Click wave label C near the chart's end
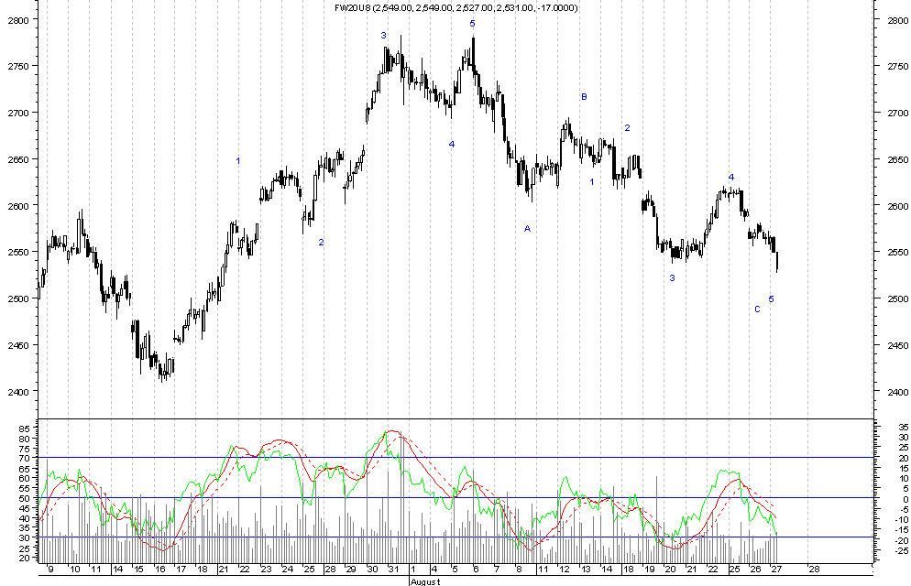This screenshot has width=911, height=586. tap(757, 309)
